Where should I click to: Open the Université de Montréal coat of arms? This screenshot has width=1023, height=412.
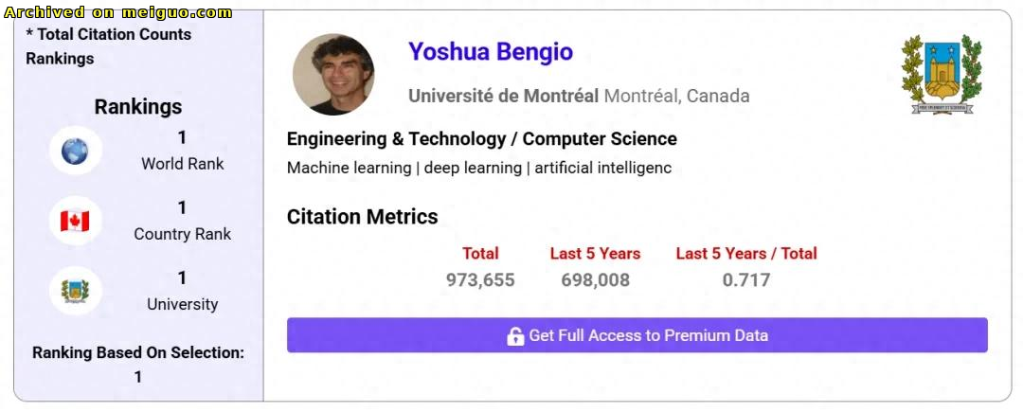coord(942,74)
